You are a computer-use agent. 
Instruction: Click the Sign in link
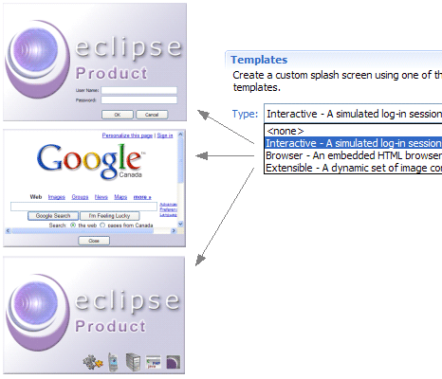(x=165, y=135)
